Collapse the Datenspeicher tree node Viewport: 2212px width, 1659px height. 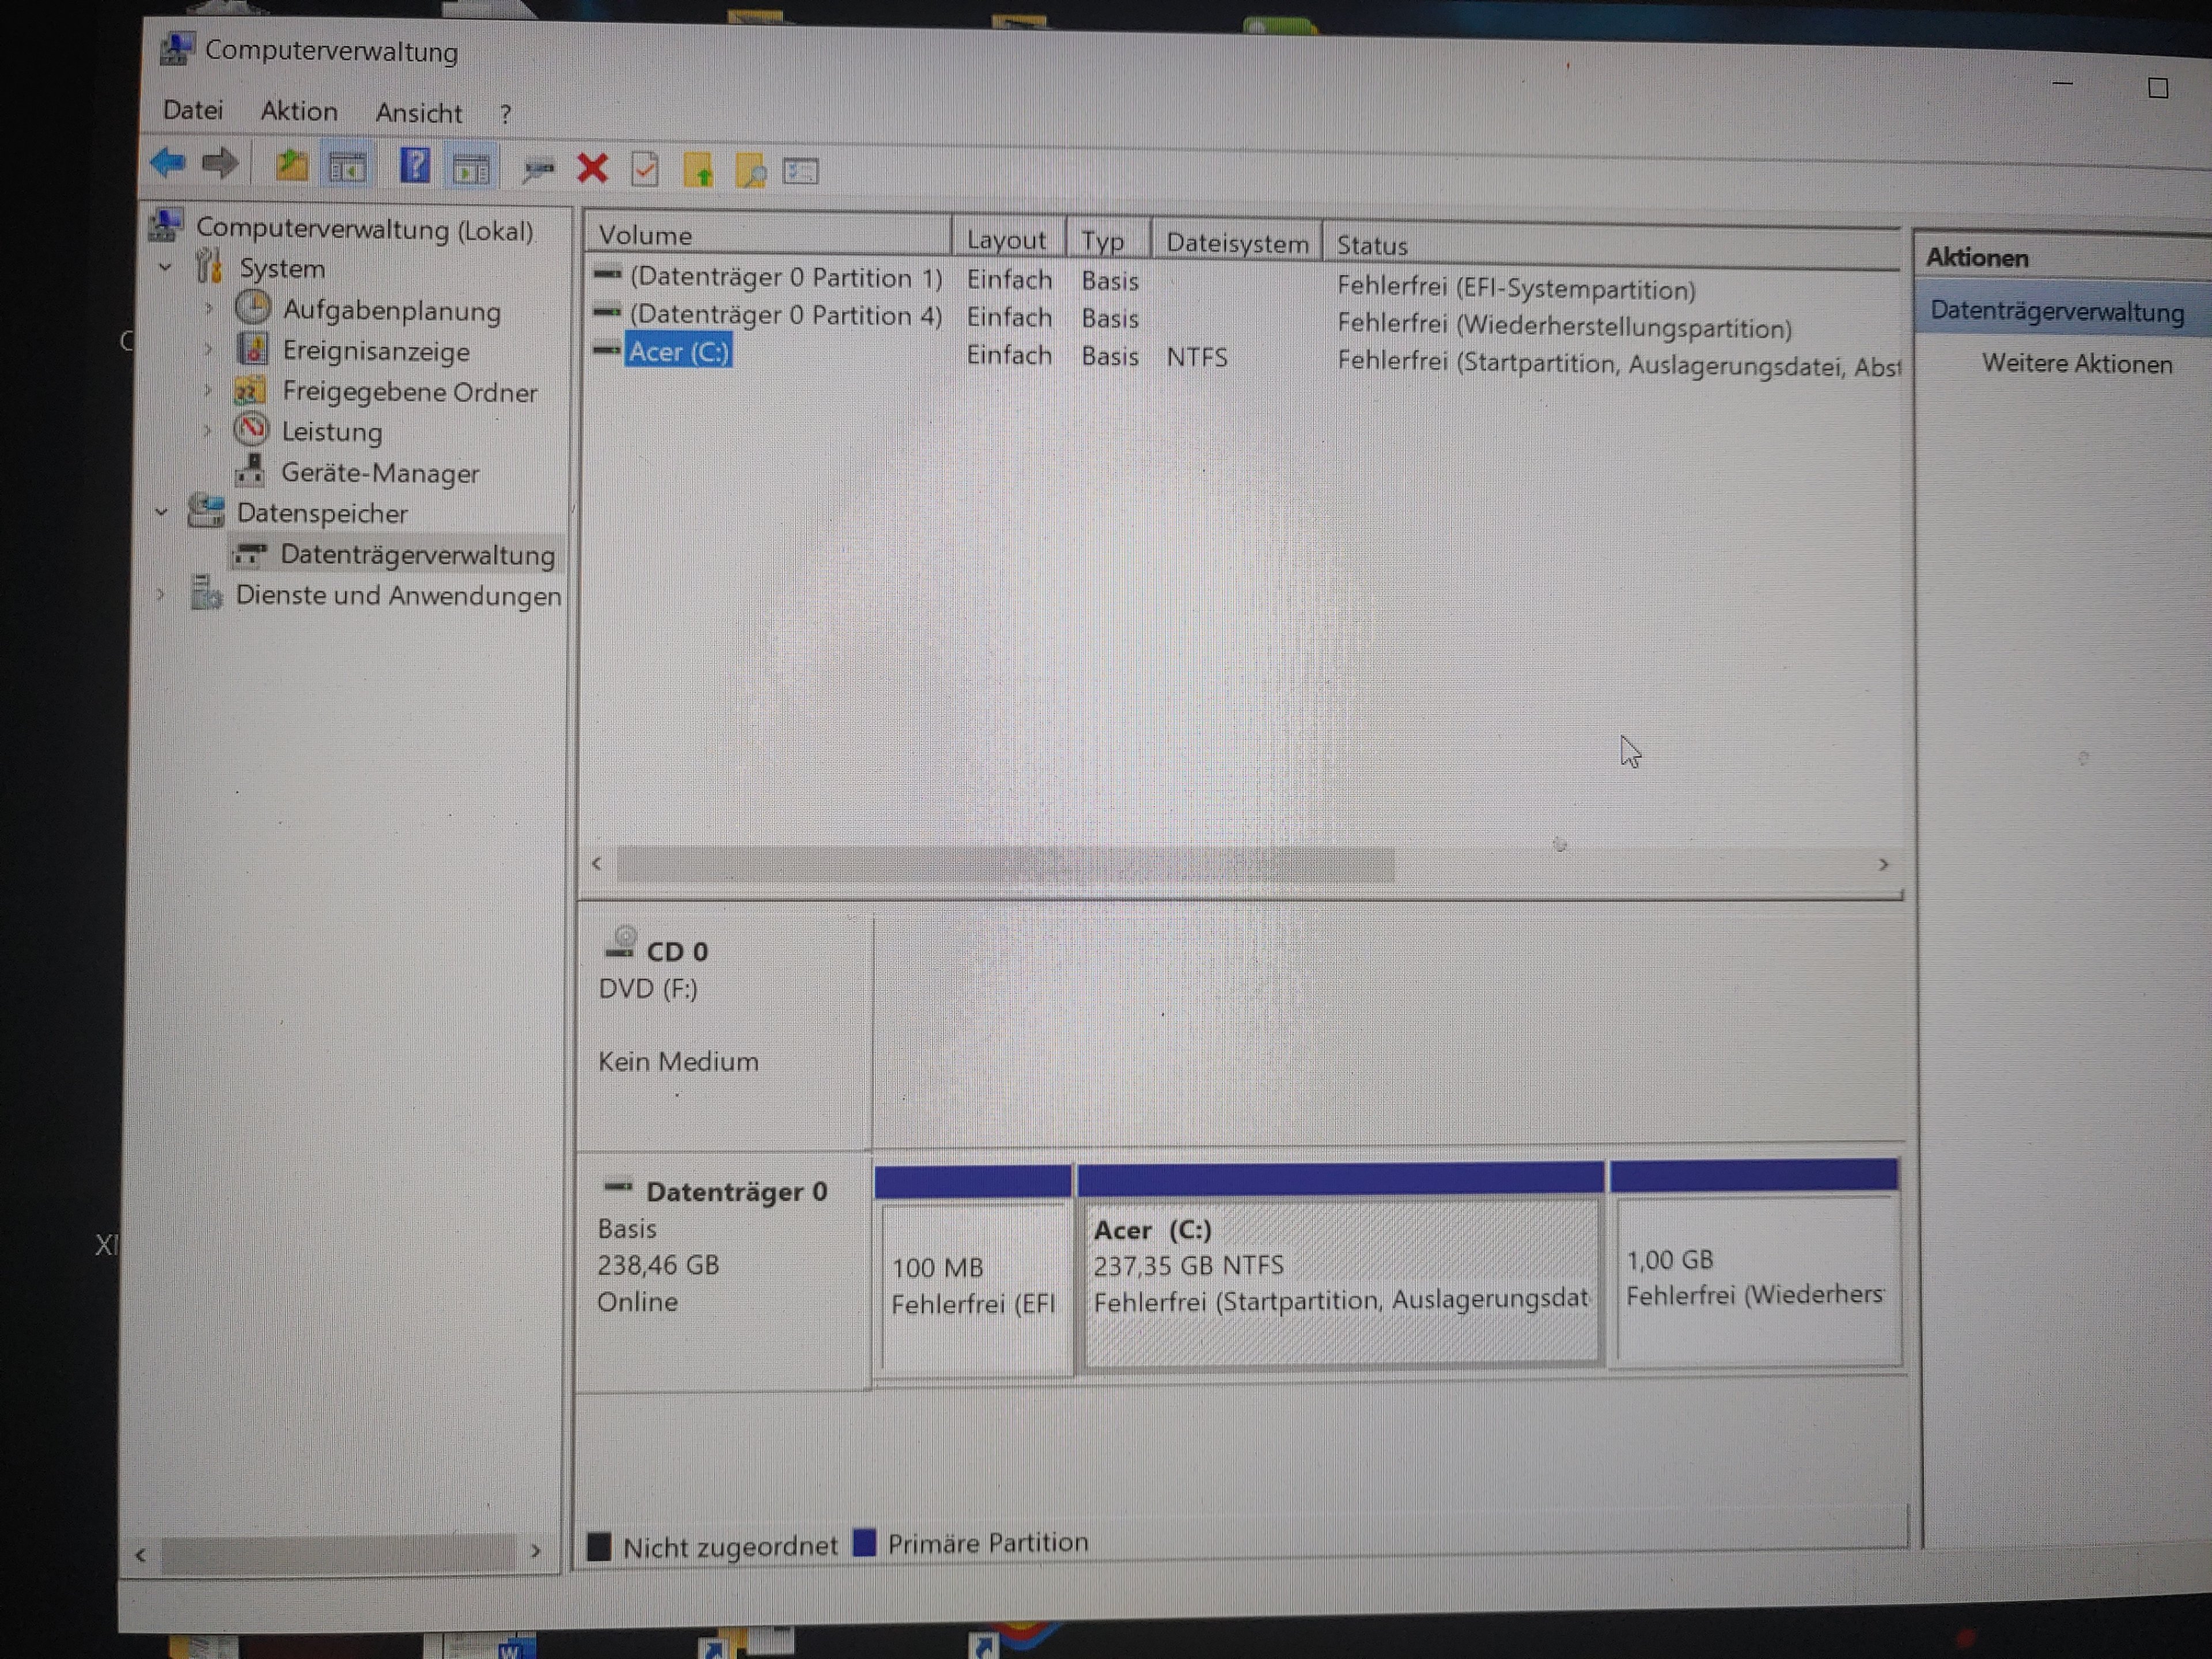(162, 512)
